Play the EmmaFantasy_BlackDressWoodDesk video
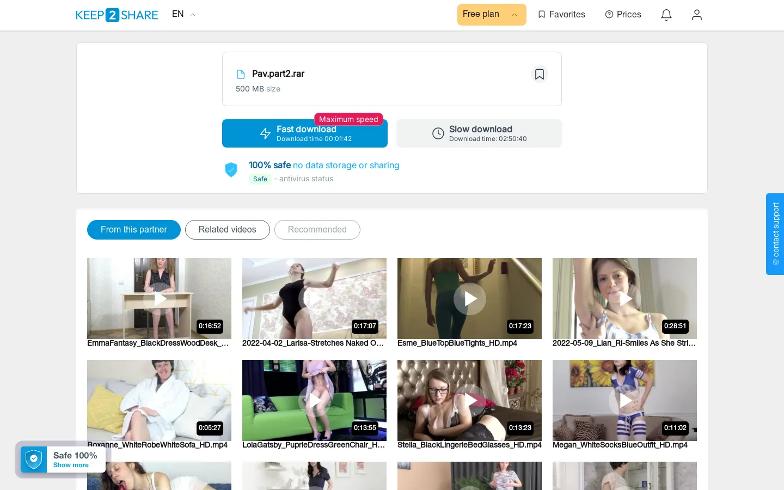Image resolution: width=784 pixels, height=490 pixels. tap(159, 298)
